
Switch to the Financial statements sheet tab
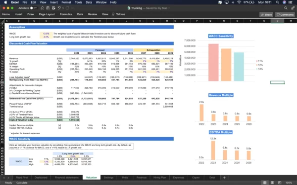pyautogui.click(x=66, y=178)
